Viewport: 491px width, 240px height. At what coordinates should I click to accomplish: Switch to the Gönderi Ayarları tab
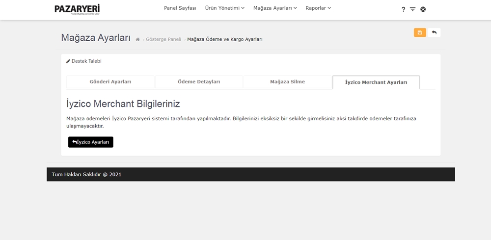pyautogui.click(x=110, y=82)
